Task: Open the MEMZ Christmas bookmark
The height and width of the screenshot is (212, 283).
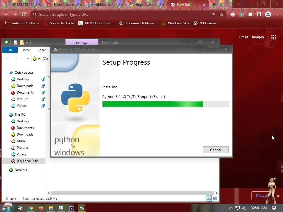Action: (96, 23)
